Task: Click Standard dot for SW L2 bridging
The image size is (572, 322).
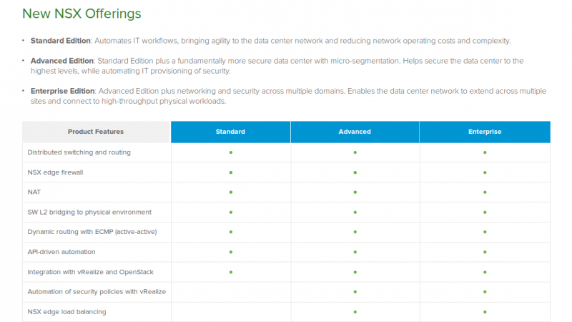Action: (230, 213)
